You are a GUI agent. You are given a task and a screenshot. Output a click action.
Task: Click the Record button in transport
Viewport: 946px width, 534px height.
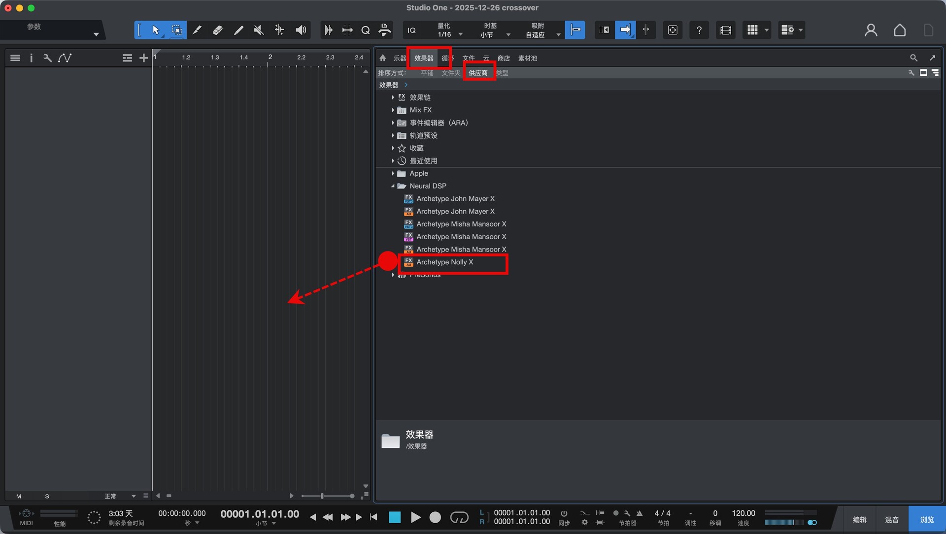pyautogui.click(x=435, y=517)
